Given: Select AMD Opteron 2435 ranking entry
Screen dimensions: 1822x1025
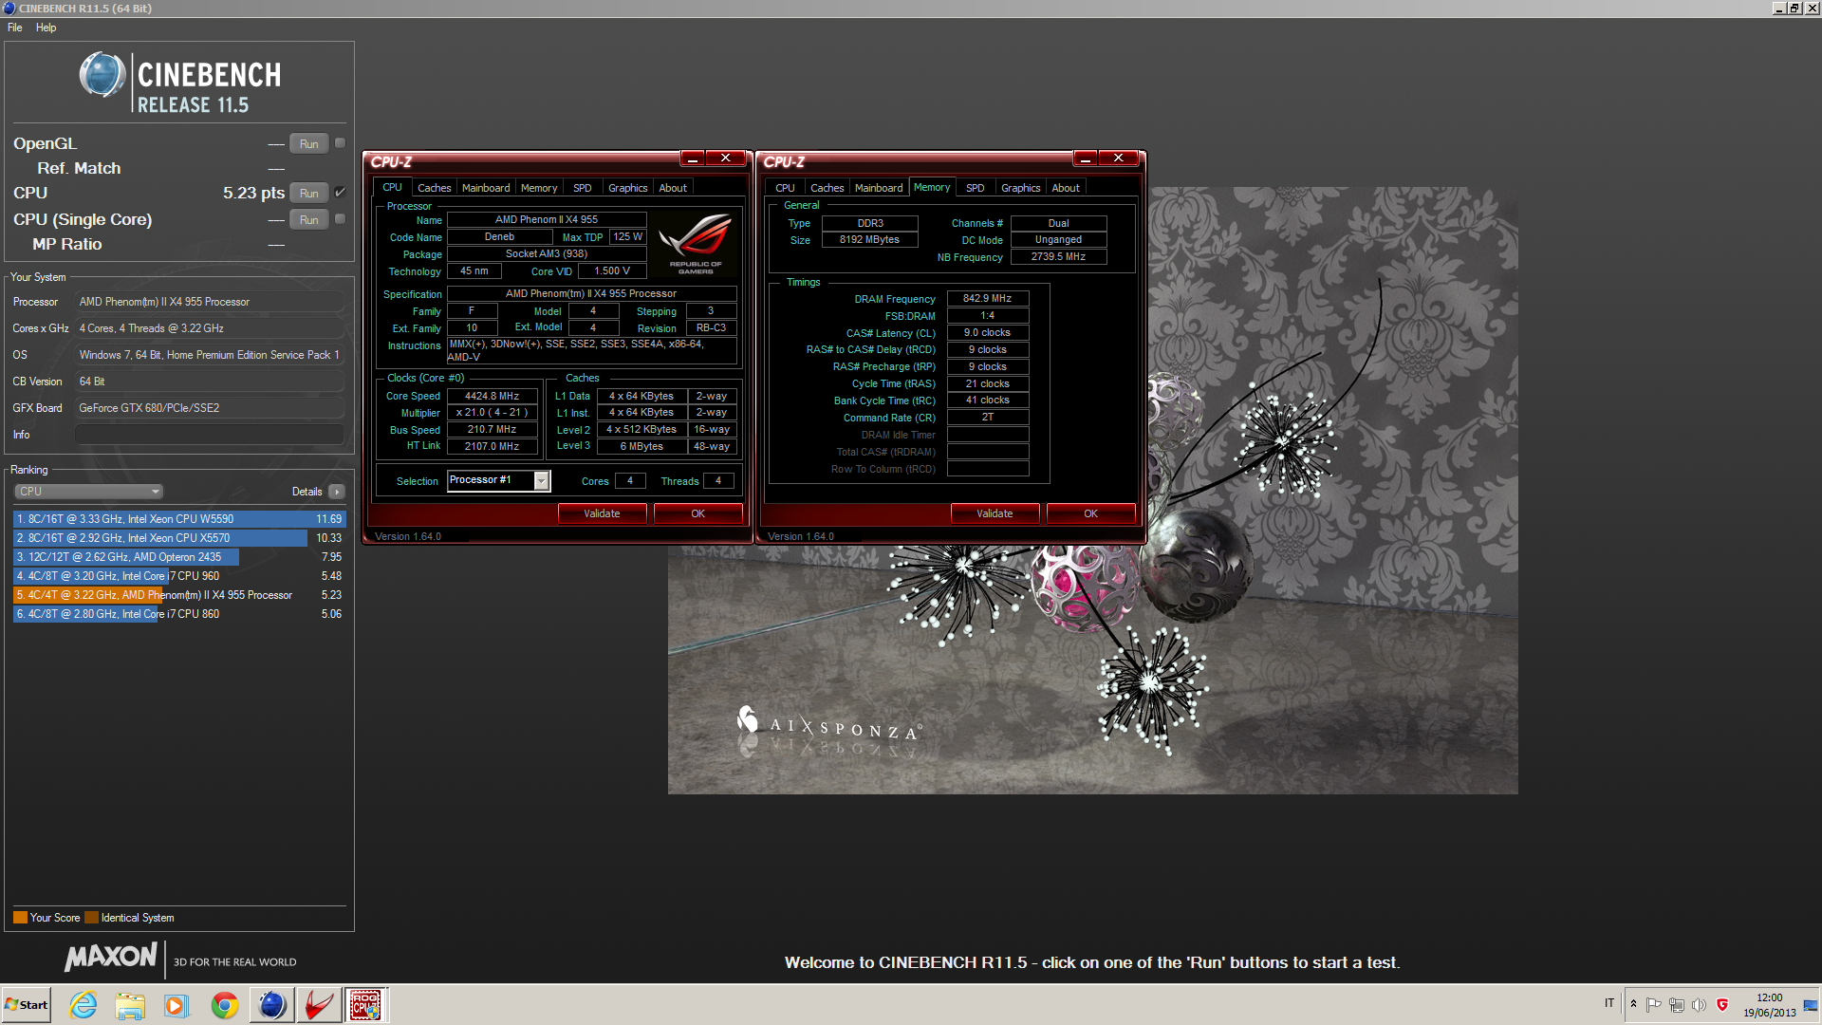Looking at the screenshot, I should click(179, 557).
